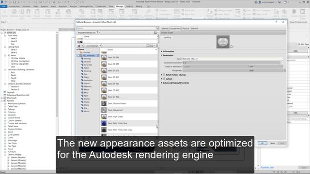Click the Project Materials filter funnel icon
Viewport: 310px width, 174px height.
97,32
